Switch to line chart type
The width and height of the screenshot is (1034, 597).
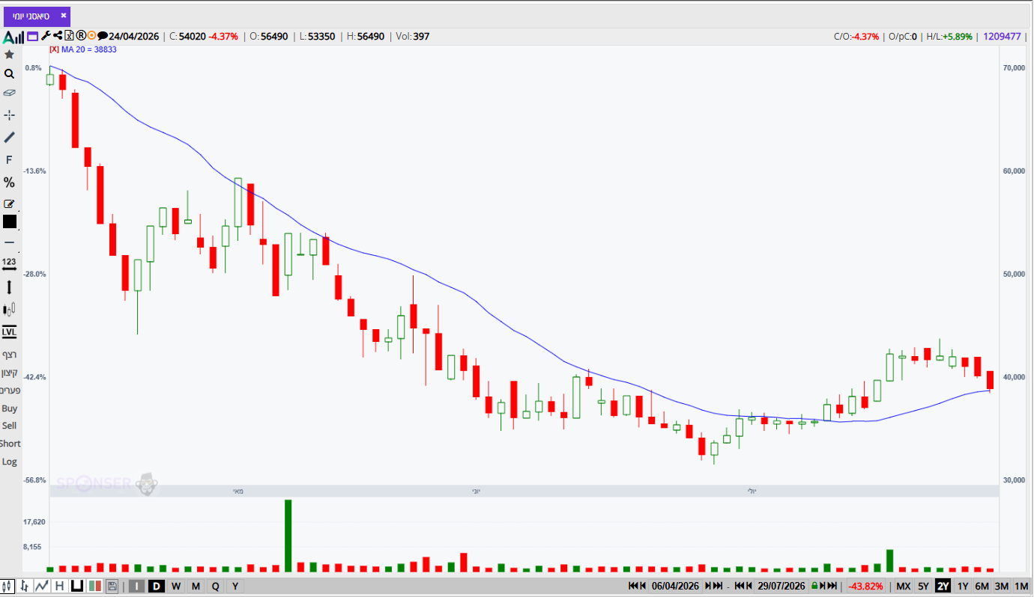[42, 587]
